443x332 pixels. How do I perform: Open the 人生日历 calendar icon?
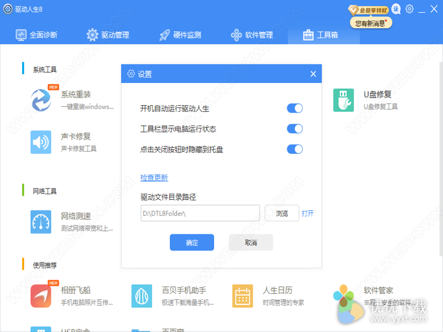tap(242, 296)
